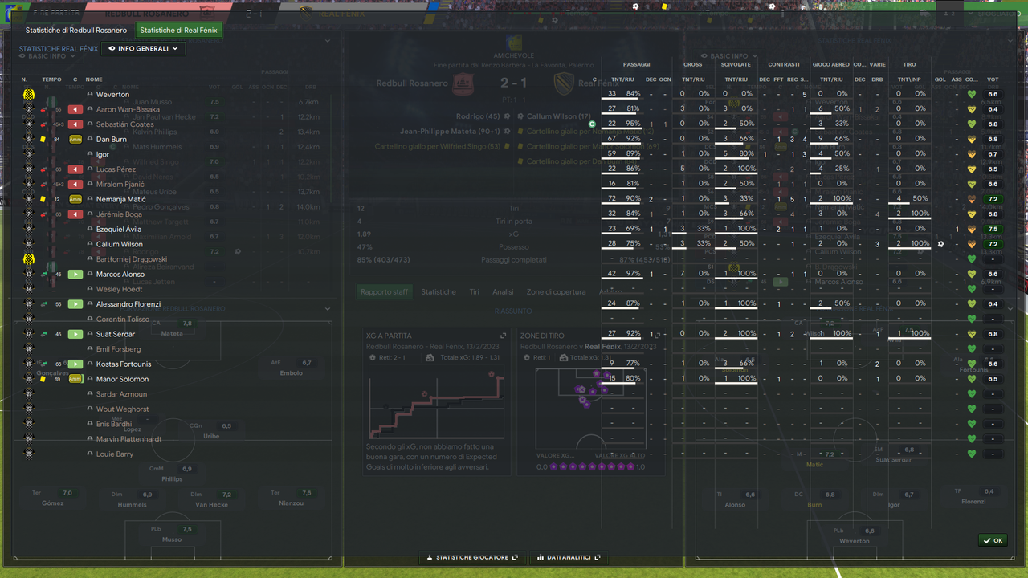Switch to the Statistiche di Redbull Rosanero tab
Viewport: 1028px width, 578px height.
76,31
